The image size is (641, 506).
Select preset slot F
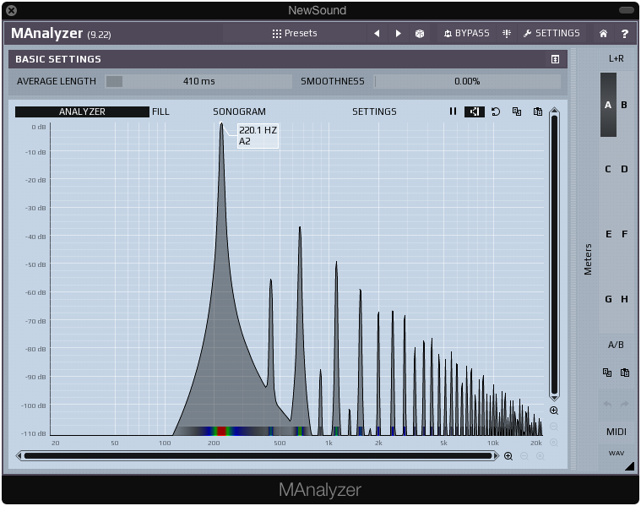(625, 234)
